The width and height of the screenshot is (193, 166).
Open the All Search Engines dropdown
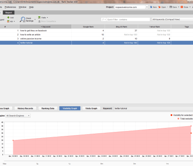[18, 116]
